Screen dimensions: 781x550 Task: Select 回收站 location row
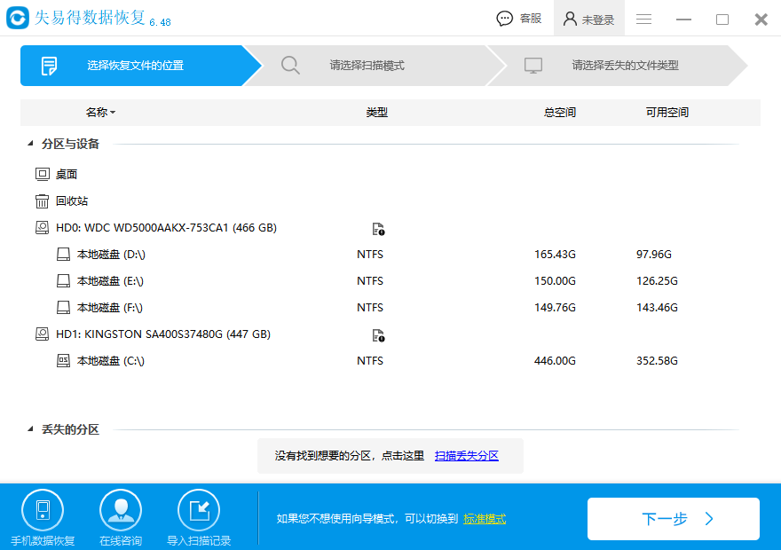pyautogui.click(x=72, y=201)
